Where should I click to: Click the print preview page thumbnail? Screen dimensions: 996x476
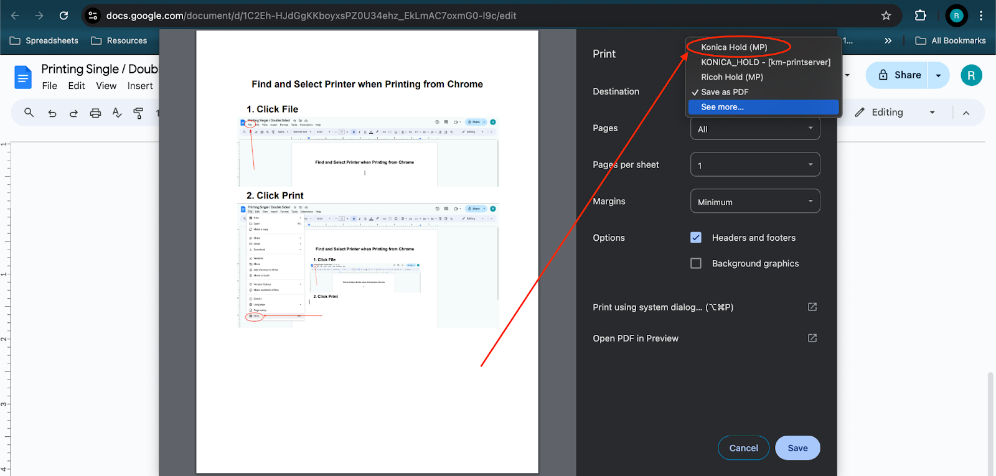pos(367,252)
